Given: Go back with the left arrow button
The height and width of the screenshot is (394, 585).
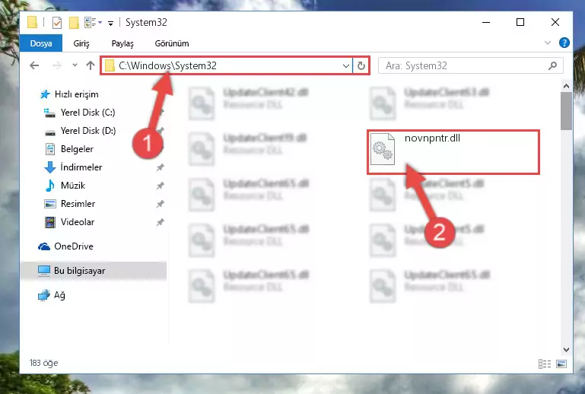Looking at the screenshot, I should (x=34, y=65).
